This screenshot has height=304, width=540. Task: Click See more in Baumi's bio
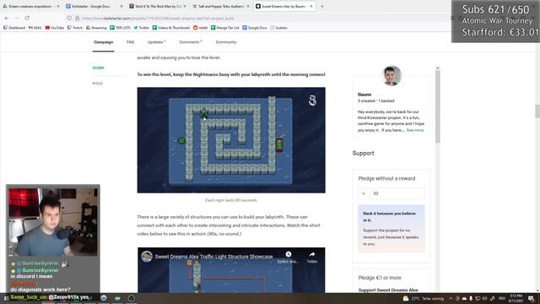pyautogui.click(x=415, y=130)
